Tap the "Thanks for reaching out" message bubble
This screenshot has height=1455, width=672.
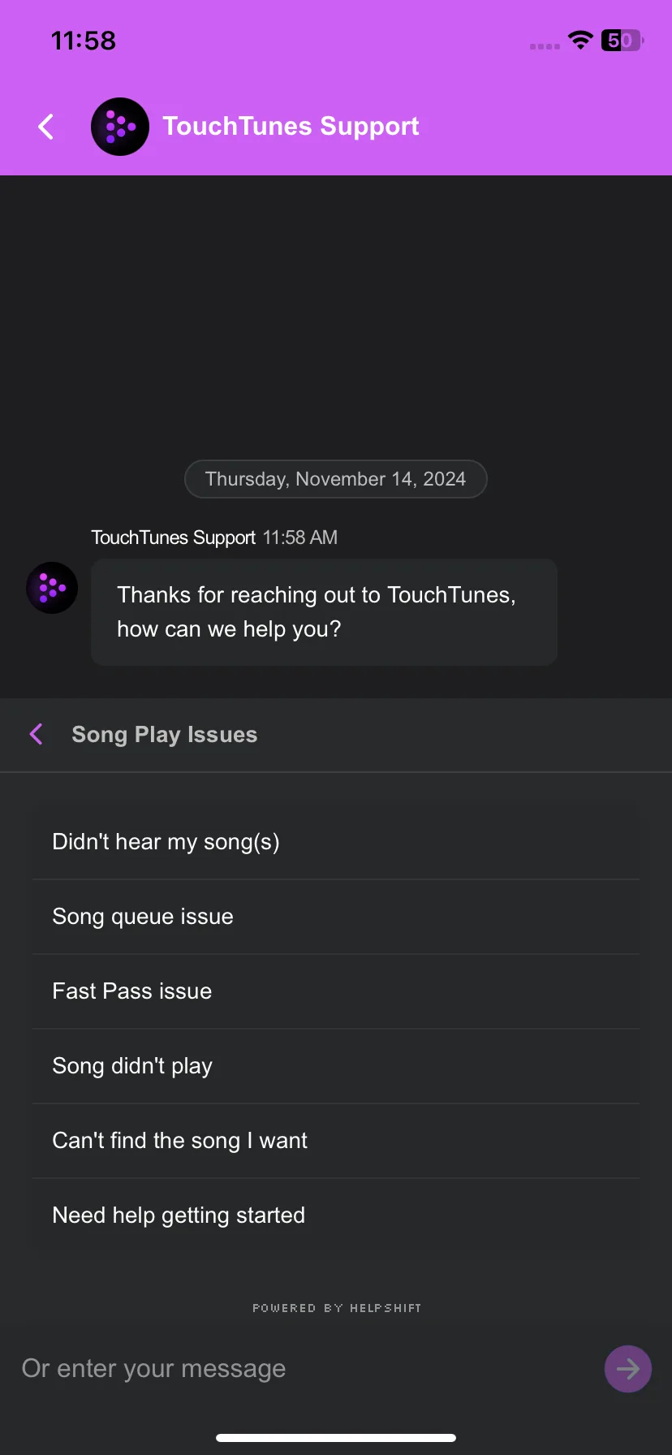[x=324, y=612]
